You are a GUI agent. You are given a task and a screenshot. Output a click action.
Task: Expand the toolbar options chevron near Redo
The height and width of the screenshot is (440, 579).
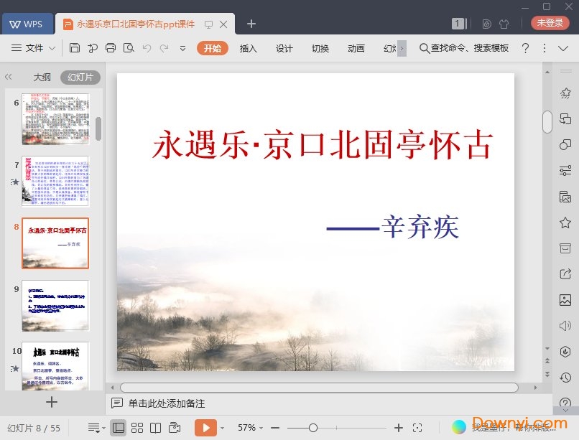(183, 49)
